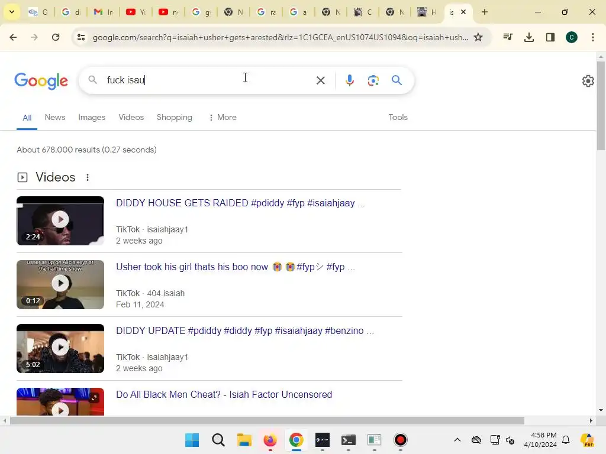Open Chrome three-dot menu
The width and height of the screenshot is (606, 454).
593,37
